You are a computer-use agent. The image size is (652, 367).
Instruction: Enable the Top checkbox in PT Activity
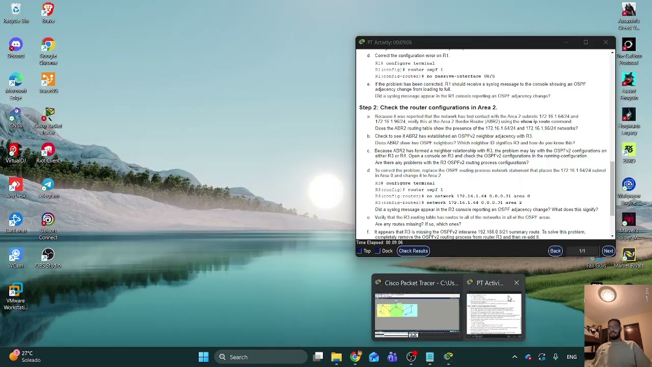(359, 251)
